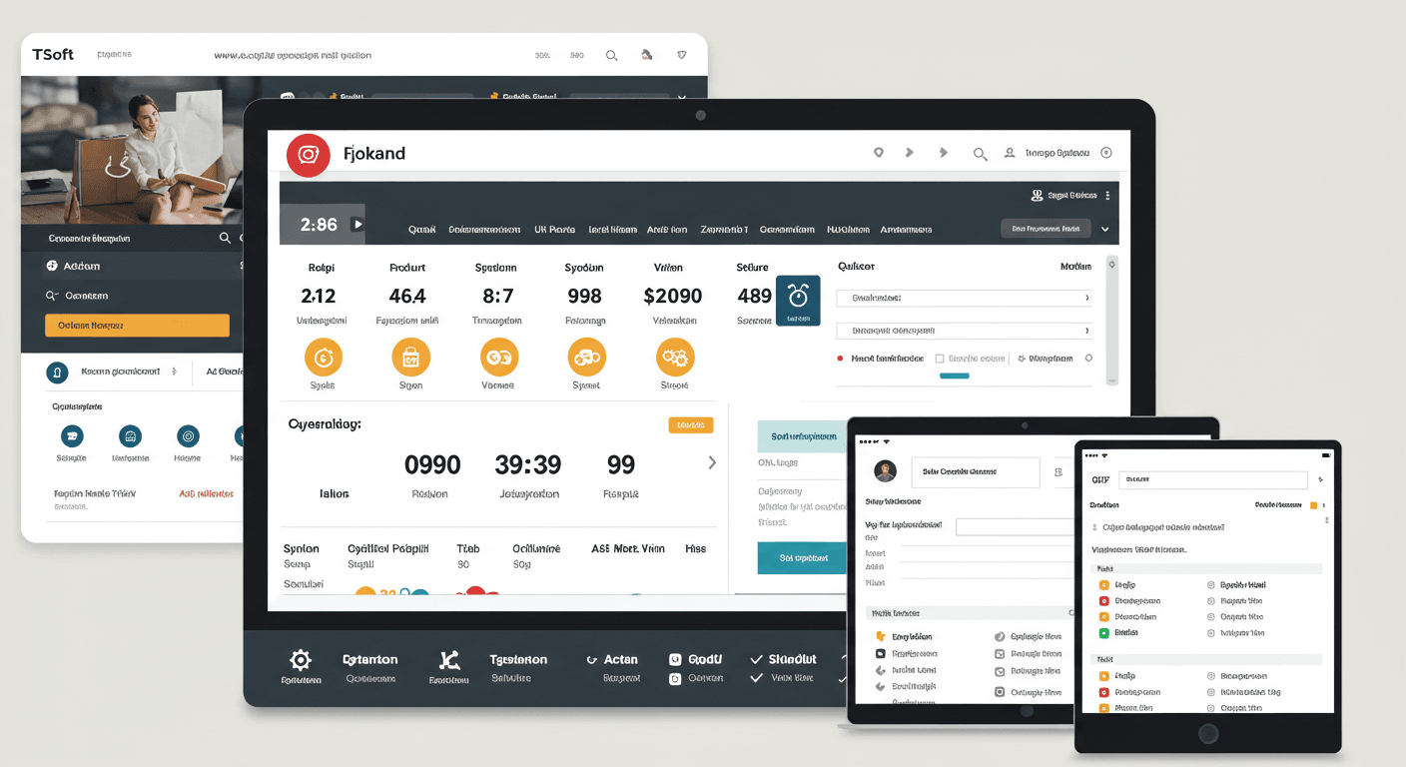Click the green square list icon on tablet
This screenshot has width=1406, height=767.
click(1103, 633)
